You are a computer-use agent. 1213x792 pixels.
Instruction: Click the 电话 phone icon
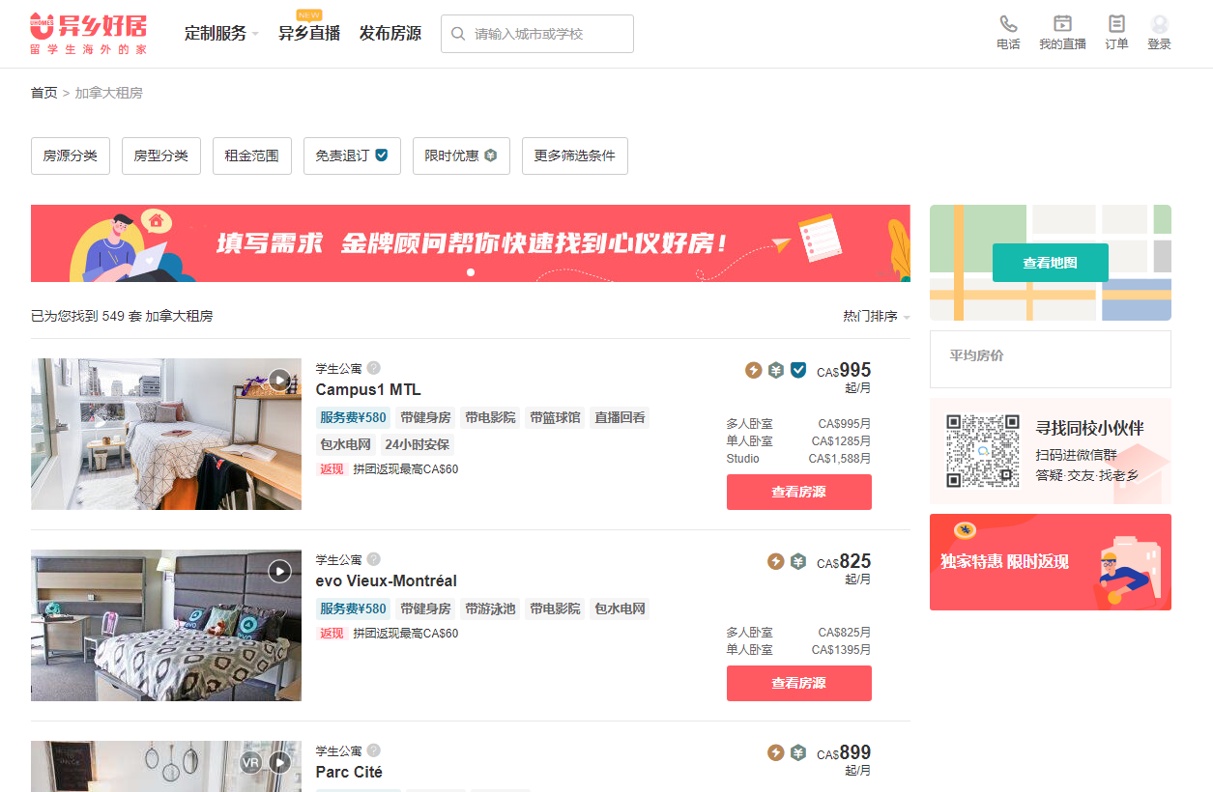point(1008,25)
